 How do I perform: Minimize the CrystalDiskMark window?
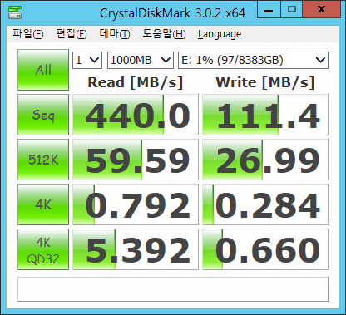pos(269,10)
